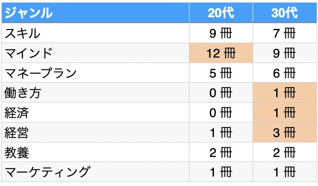Select the マインド genre cell
318x186 pixels.
[x=28, y=53]
